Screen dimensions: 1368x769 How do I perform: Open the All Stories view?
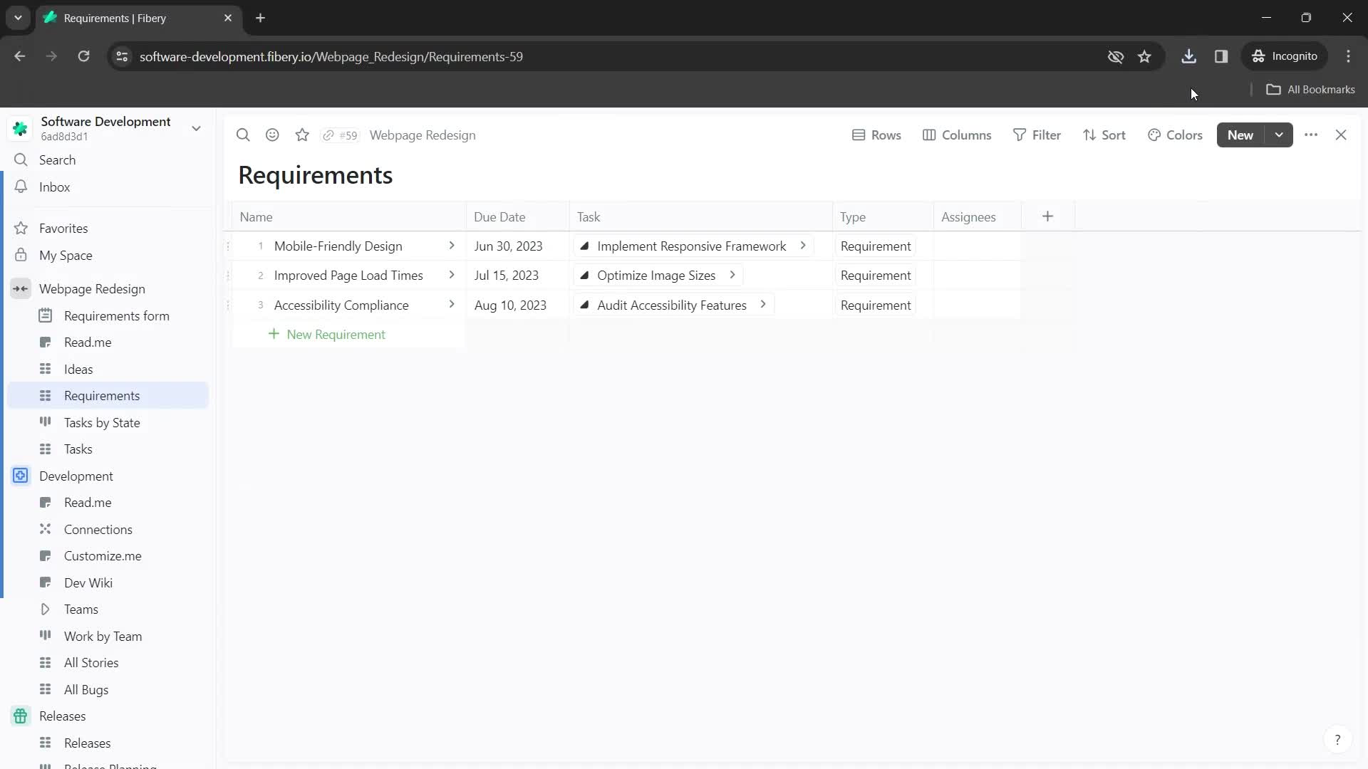(108, 663)
